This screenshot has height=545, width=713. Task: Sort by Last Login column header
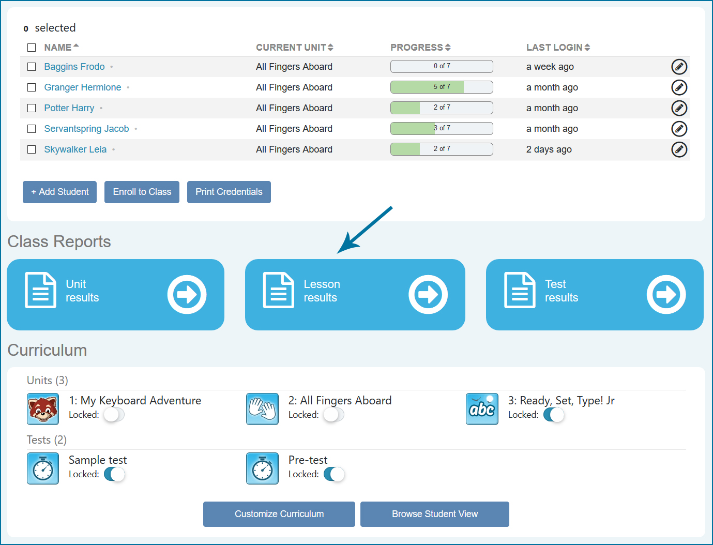tap(557, 48)
